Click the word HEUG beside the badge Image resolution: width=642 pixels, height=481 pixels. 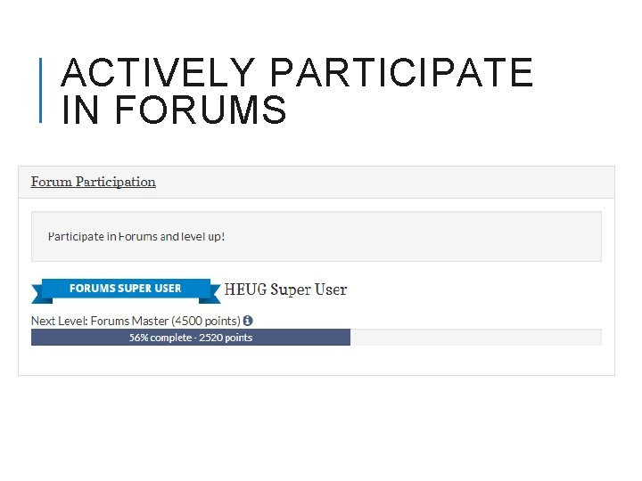click(x=245, y=289)
